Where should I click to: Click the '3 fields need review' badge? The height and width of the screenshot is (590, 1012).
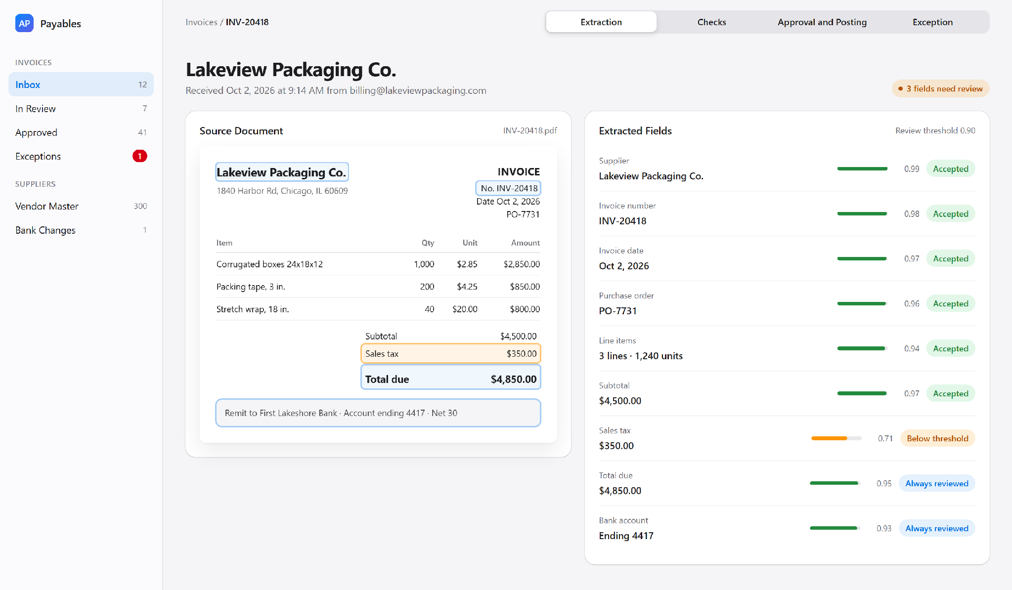pyautogui.click(x=940, y=89)
